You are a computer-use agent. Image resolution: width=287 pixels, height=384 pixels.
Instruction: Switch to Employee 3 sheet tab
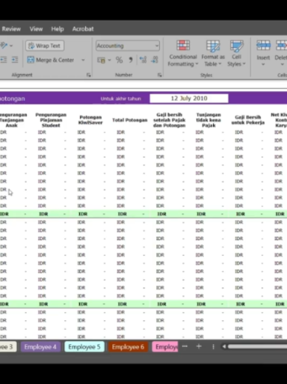tap(7, 347)
